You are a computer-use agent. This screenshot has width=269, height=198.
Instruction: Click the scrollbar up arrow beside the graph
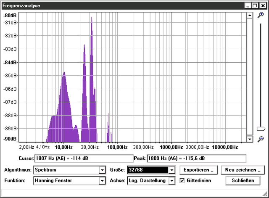tap(250, 15)
